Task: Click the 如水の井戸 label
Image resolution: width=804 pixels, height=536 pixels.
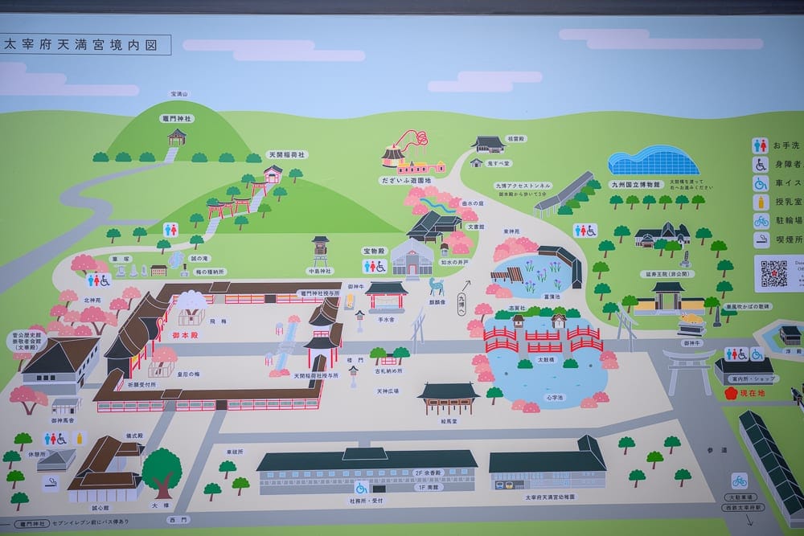Action: click(x=455, y=262)
